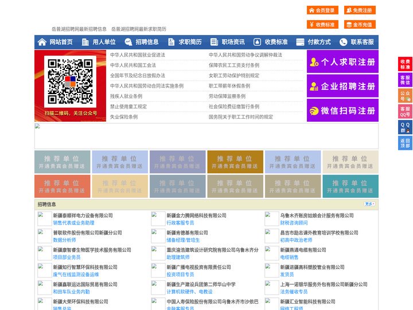Click the purple 客服微信 side icon
The width and height of the screenshot is (413, 310).
coord(405,80)
